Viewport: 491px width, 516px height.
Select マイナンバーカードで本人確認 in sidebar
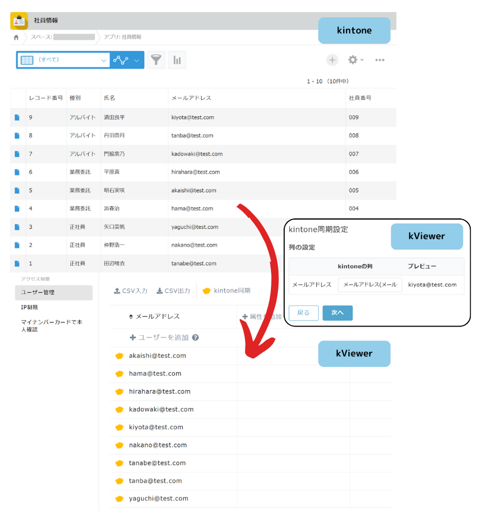click(x=51, y=326)
